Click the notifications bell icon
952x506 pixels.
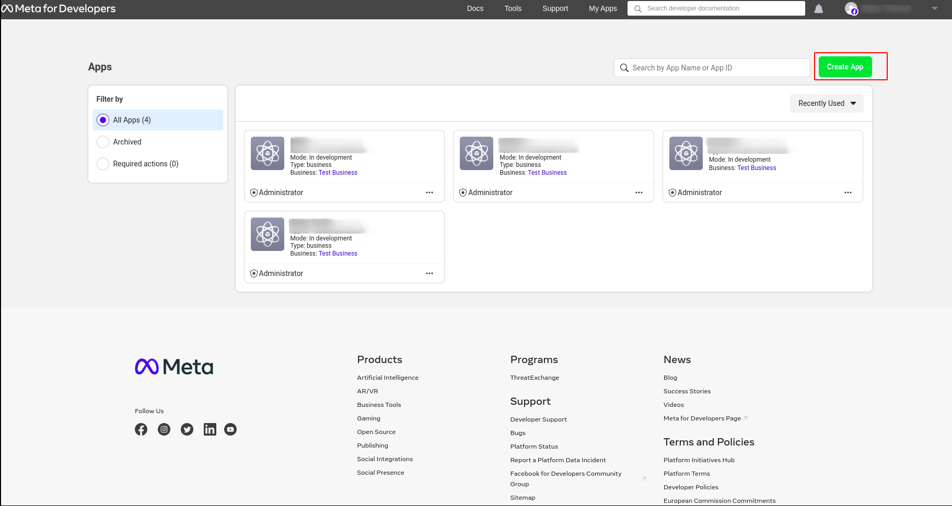[x=818, y=9]
